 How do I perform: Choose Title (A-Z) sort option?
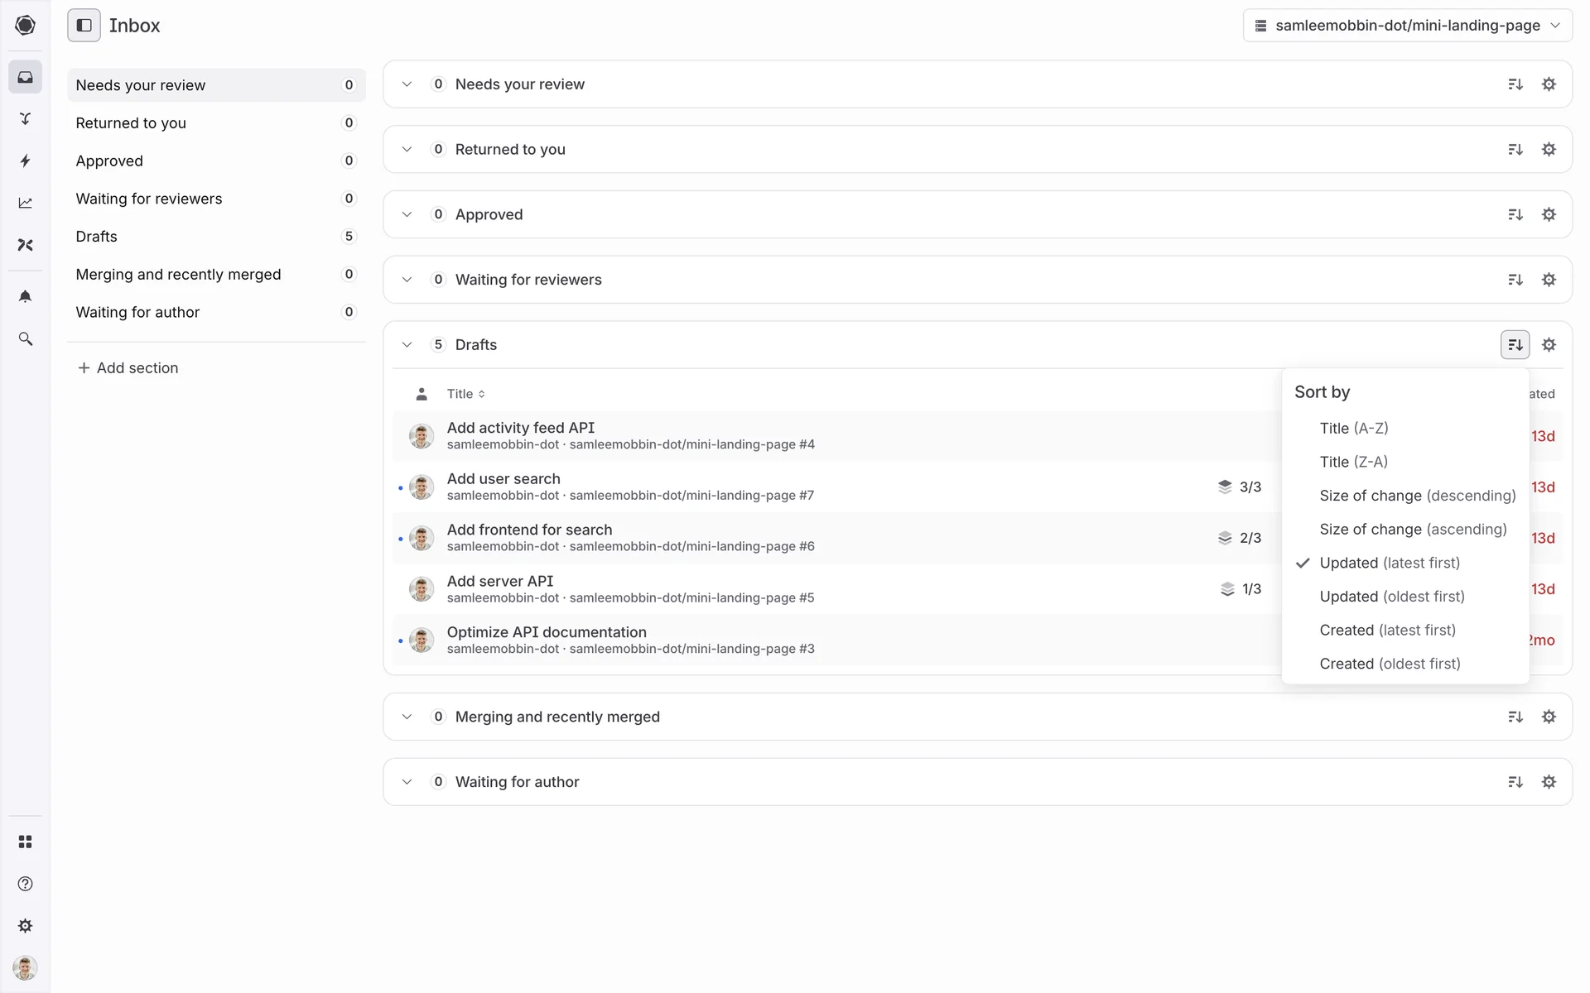[1353, 428]
